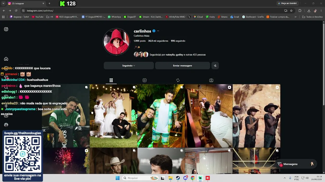Switch to the tagged posts tab

[211, 80]
